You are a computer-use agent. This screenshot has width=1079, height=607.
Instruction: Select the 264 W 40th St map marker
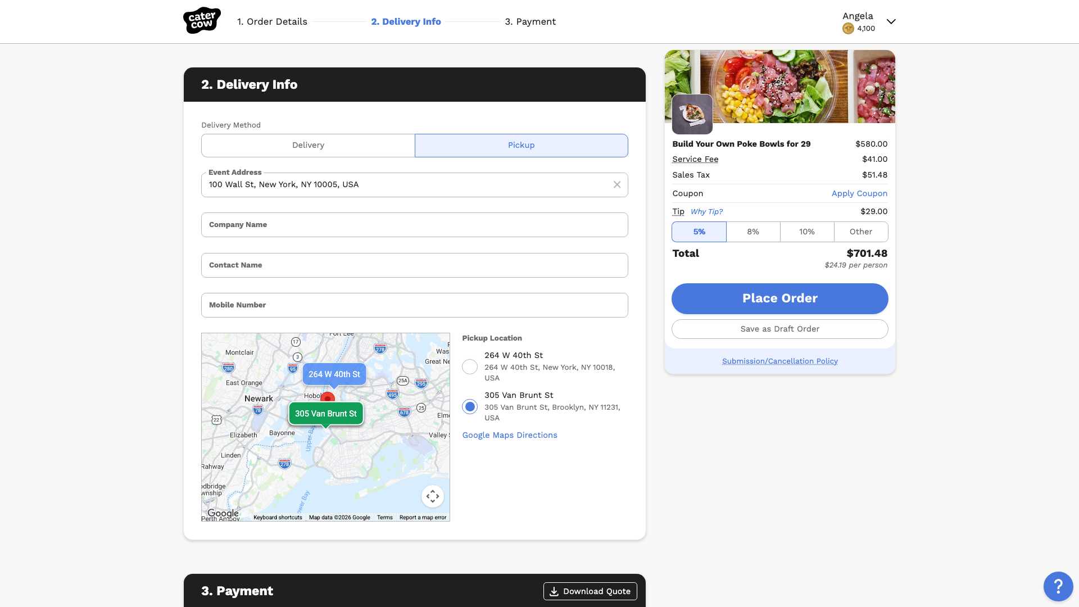(x=334, y=374)
